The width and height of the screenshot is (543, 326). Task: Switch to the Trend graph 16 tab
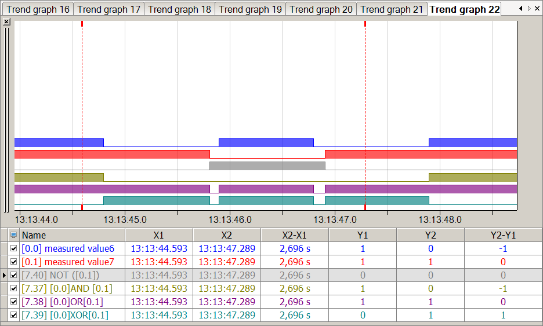click(x=38, y=9)
